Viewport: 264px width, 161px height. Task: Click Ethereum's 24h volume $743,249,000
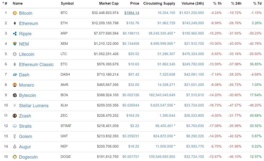[193, 23]
